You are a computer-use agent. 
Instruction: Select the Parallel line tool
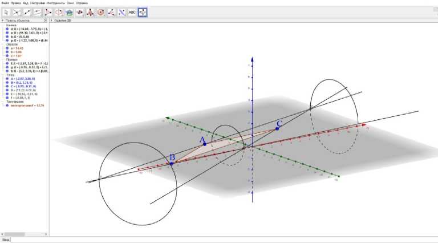pyautogui.click(x=38, y=13)
